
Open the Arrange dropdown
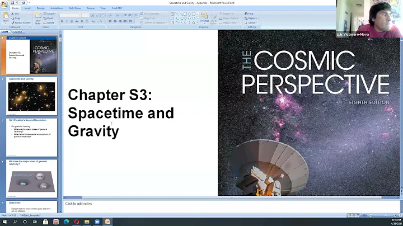[204, 18]
